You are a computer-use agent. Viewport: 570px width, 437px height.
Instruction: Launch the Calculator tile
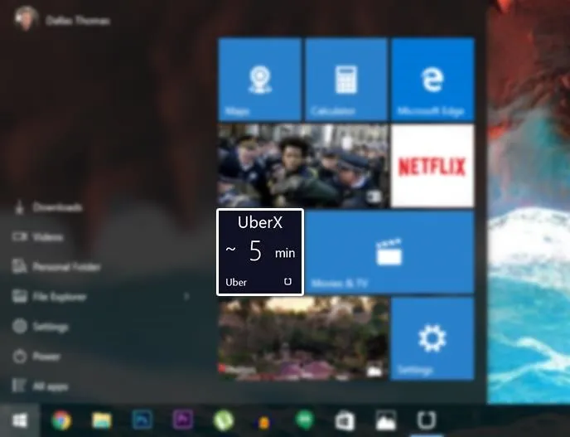(x=346, y=79)
